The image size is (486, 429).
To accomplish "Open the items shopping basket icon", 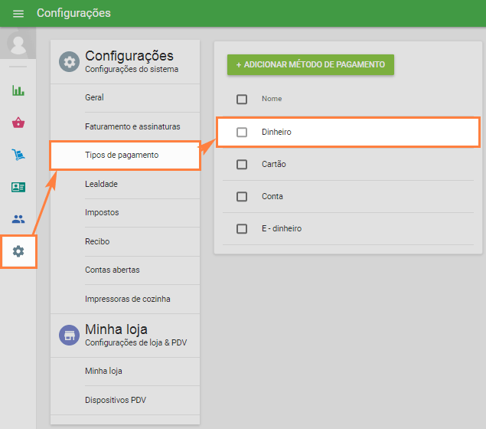I will pyautogui.click(x=18, y=123).
